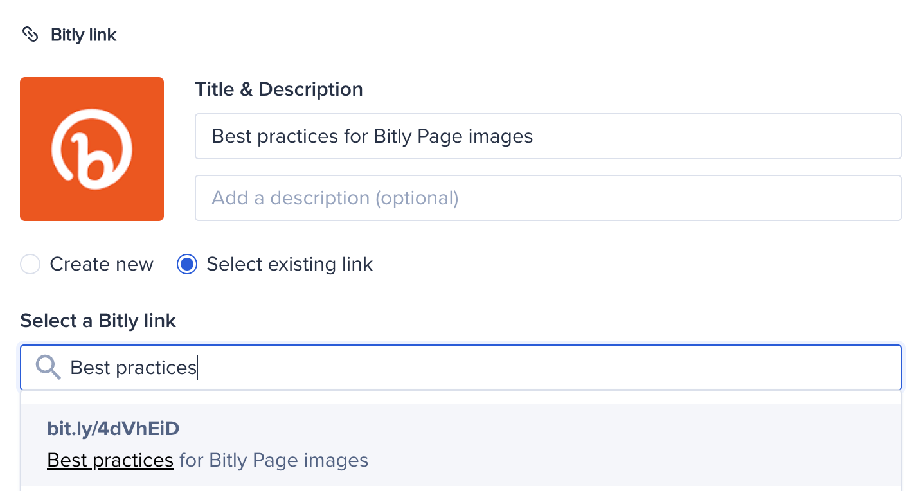The height and width of the screenshot is (491, 914).
Task: Click the chain link icon beside Bitly link
Action: click(x=30, y=34)
